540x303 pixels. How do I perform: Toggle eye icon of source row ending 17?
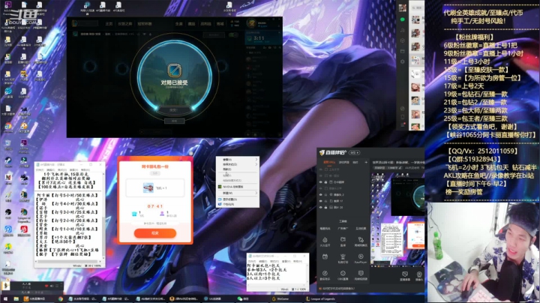click(x=321, y=201)
